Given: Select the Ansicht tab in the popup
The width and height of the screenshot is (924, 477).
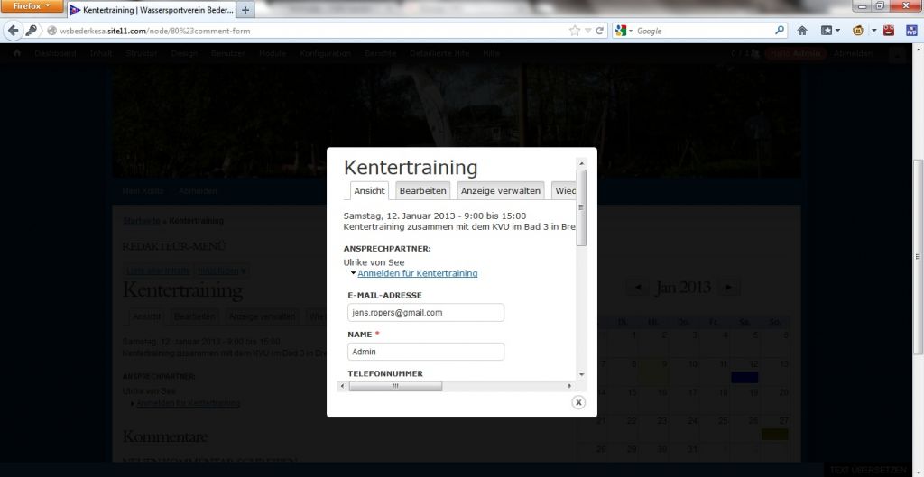Looking at the screenshot, I should point(369,190).
